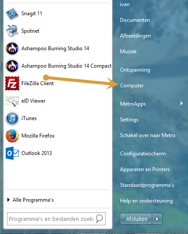Expand the MetroApps submenu arrow
This screenshot has width=188, height=234.
pyautogui.click(x=181, y=103)
